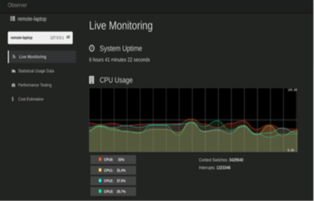Viewport: 314px width, 201px height.
Task: Click the switch icon in remote-laptop card
Action: (x=68, y=37)
